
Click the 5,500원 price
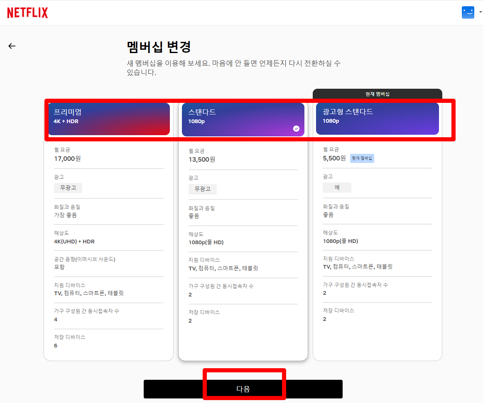point(334,158)
